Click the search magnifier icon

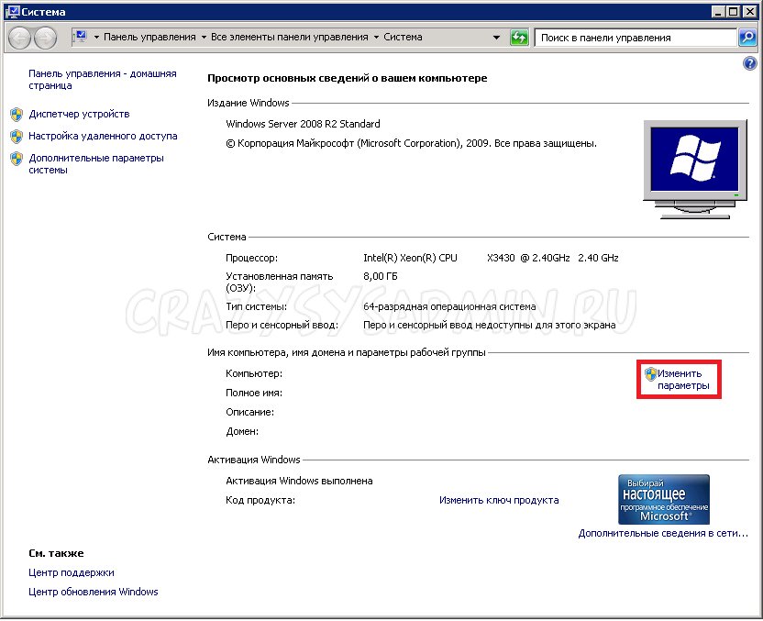pyautogui.click(x=747, y=38)
